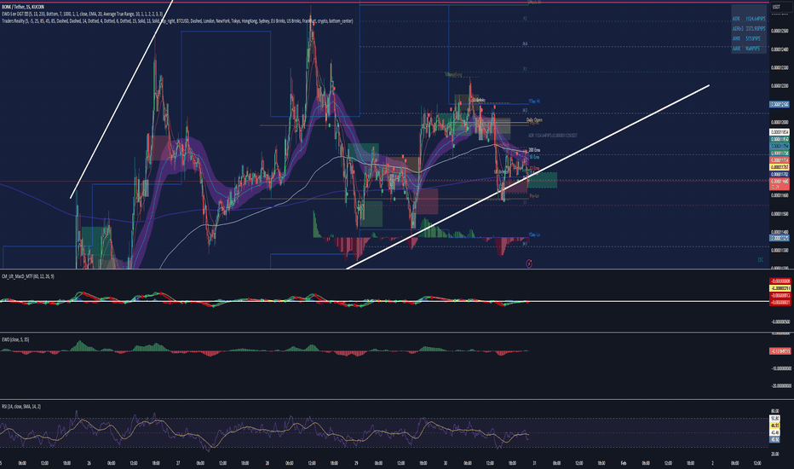Click the ADR 1124.64PIPS text on chart
The height and width of the screenshot is (469, 794).
click(x=552, y=136)
